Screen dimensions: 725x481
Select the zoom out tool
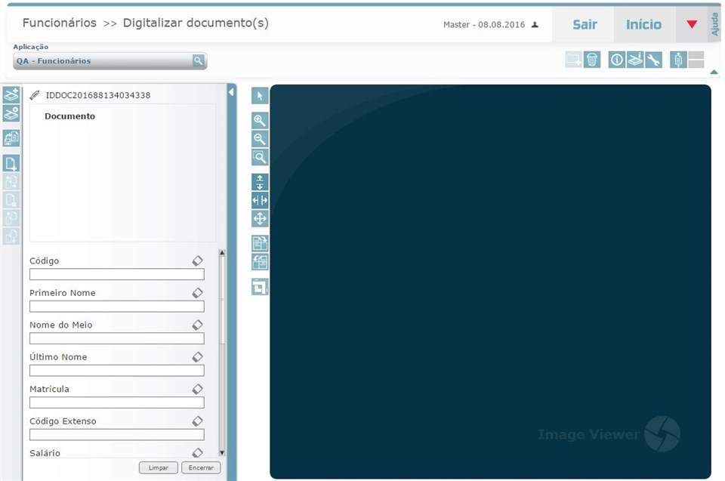coord(259,139)
